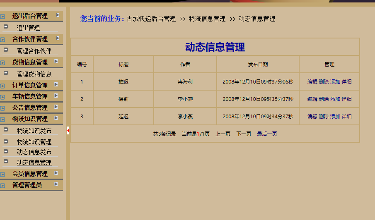Click the bullet icon beside 动态信息发布
Image resolution: width=375 pixels, height=220 pixels.
6,151
